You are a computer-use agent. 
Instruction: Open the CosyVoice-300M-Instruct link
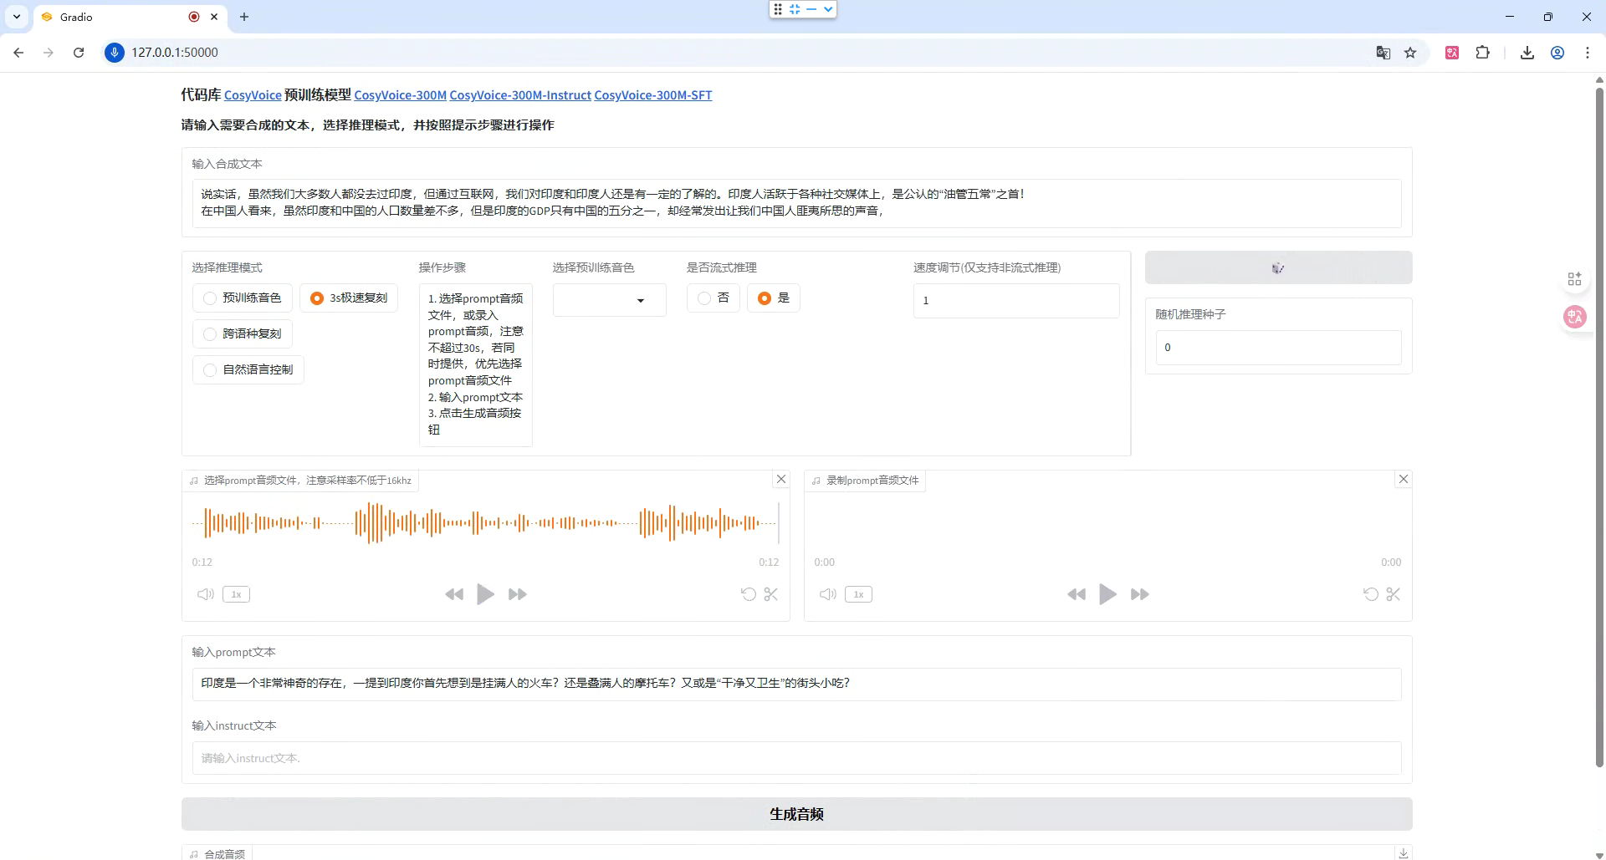pos(520,95)
